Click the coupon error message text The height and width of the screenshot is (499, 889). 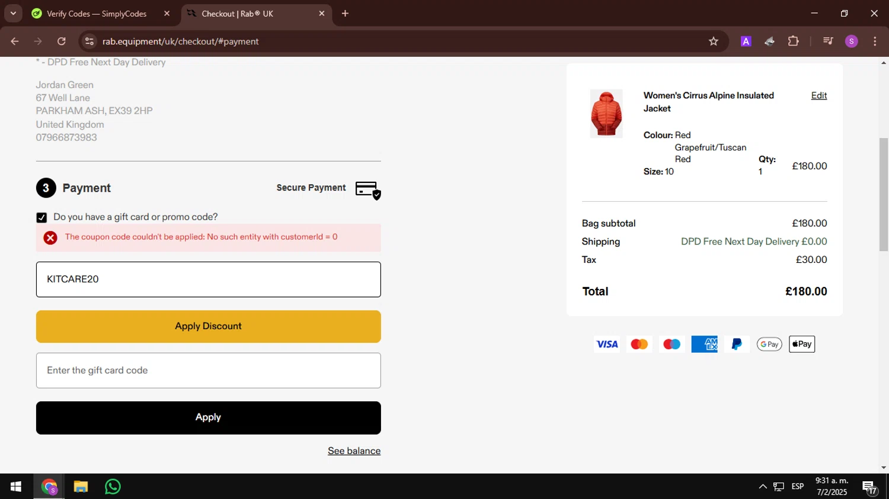(201, 237)
